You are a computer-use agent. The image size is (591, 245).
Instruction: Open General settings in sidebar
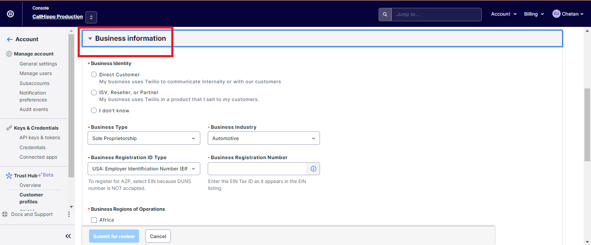(38, 64)
